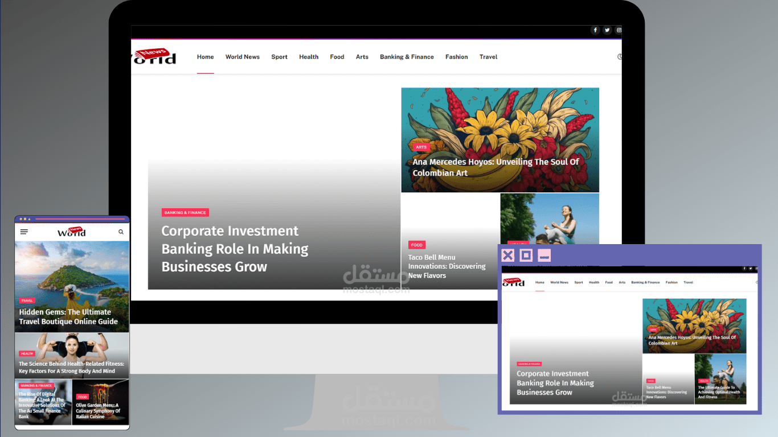The image size is (778, 437).
Task: Open World News in the purple preview window
Action: click(x=559, y=282)
